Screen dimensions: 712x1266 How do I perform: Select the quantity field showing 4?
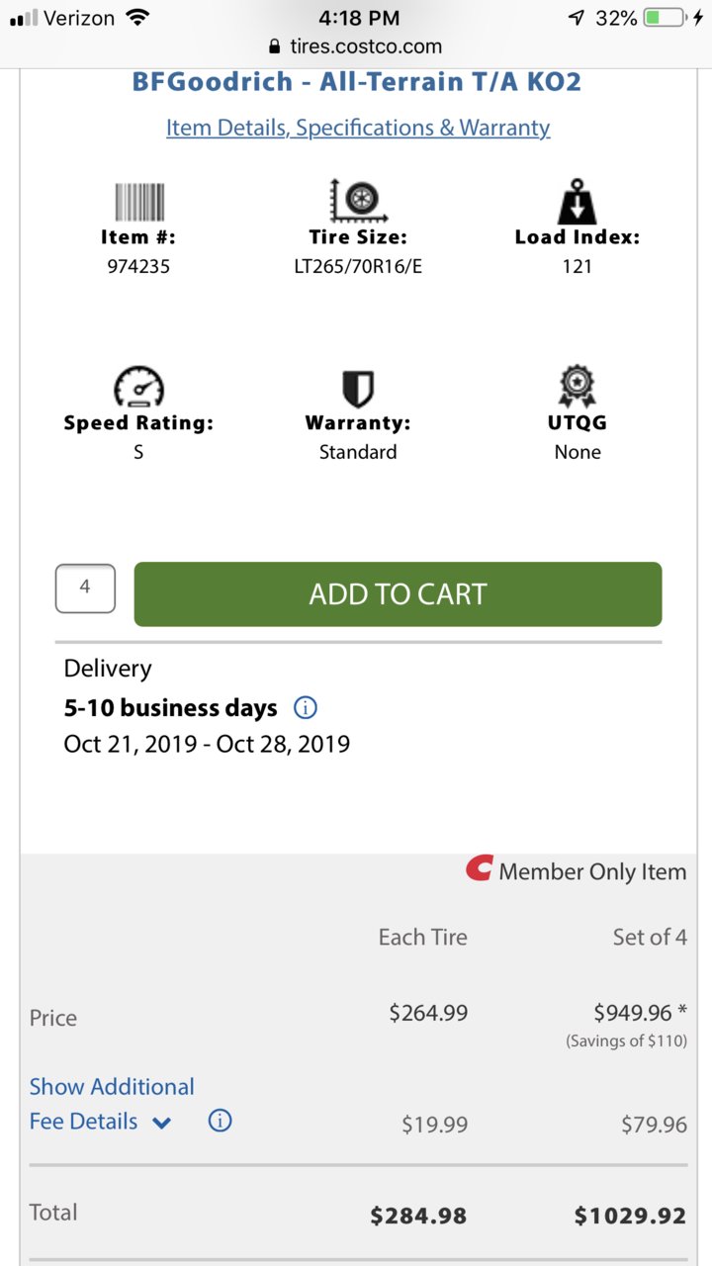pos(85,588)
